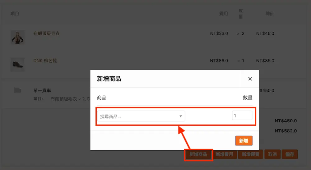The width and height of the screenshot is (311, 170).
Task: Close the 新增商品 dialog
Action: pos(250,79)
